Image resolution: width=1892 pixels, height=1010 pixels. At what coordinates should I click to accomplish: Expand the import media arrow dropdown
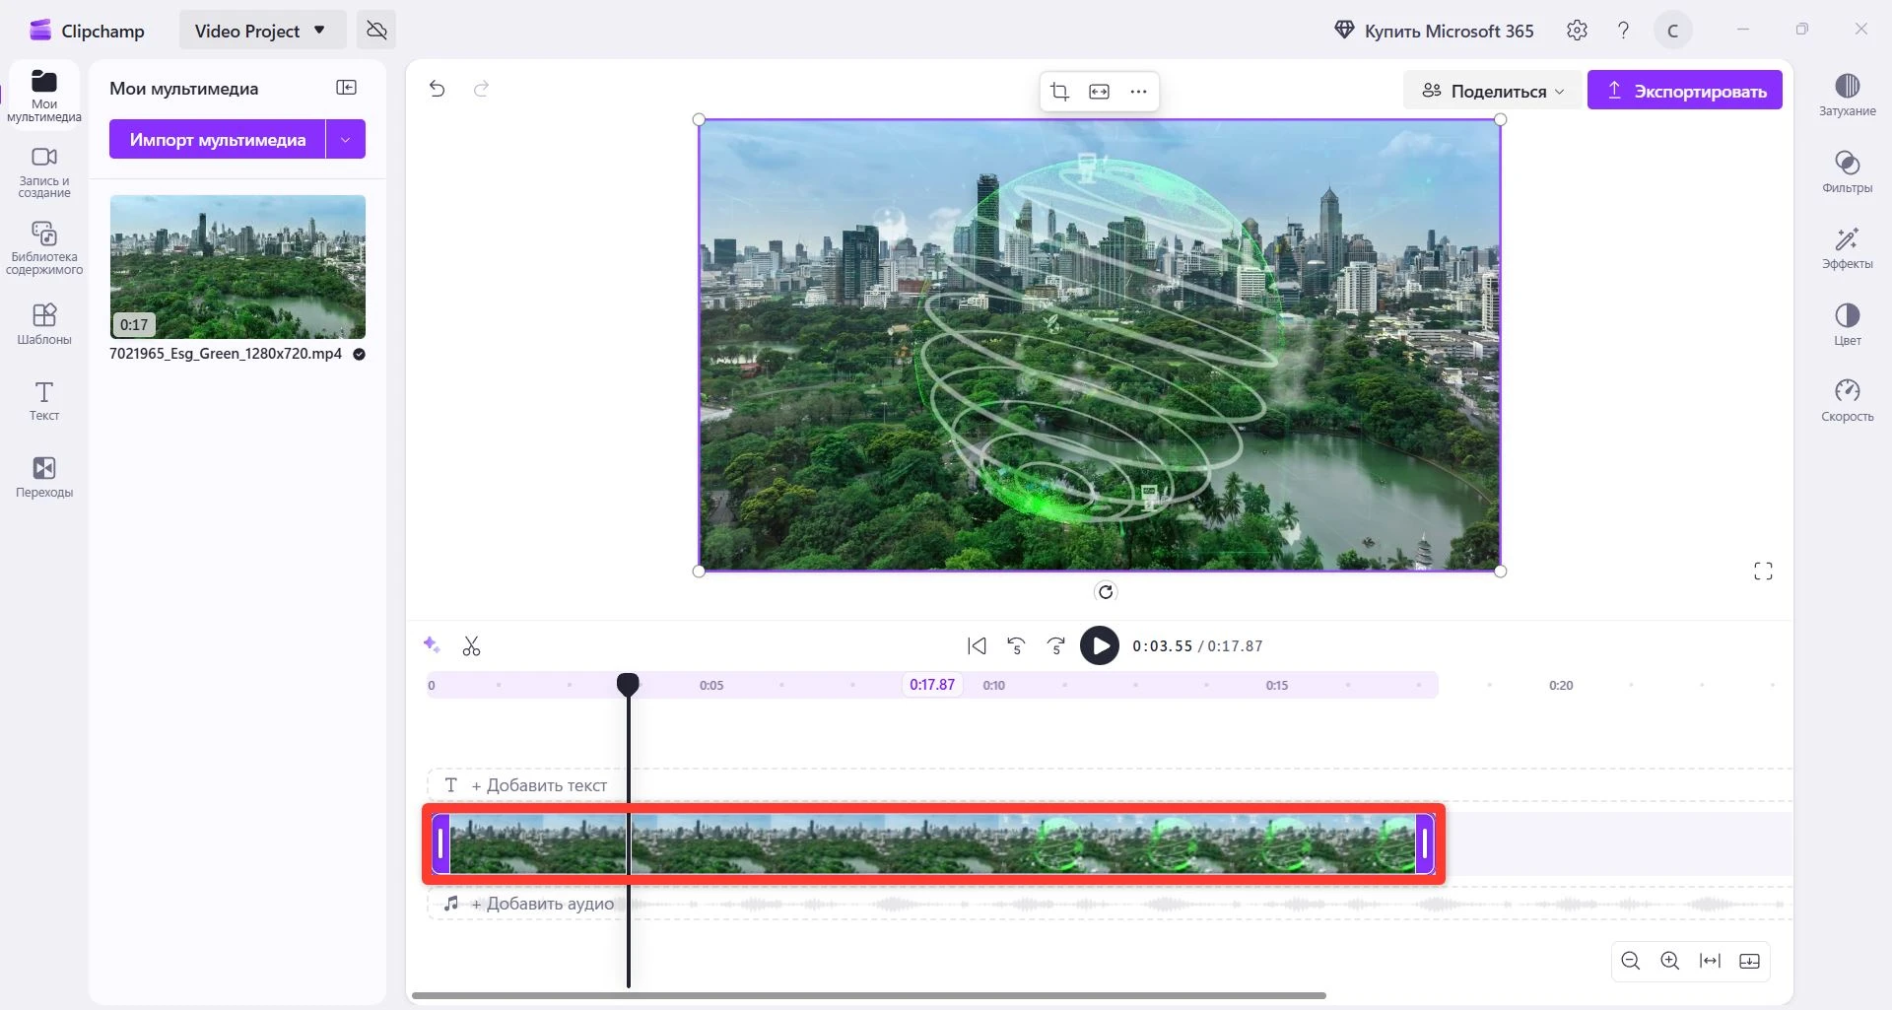coord(346,140)
